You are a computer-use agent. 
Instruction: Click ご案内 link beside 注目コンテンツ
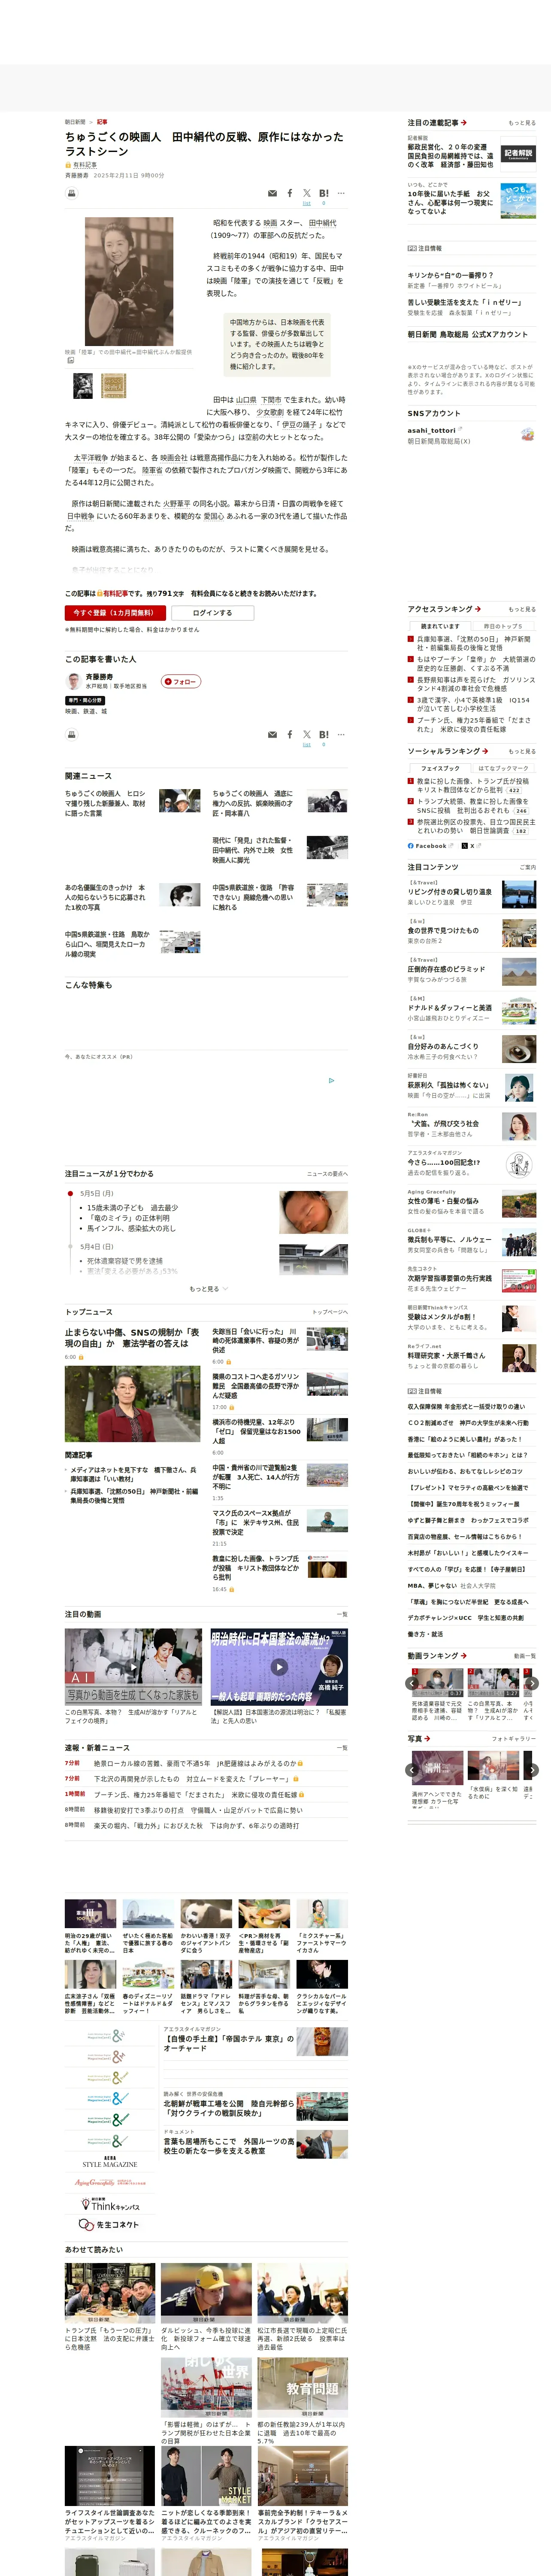(x=527, y=867)
